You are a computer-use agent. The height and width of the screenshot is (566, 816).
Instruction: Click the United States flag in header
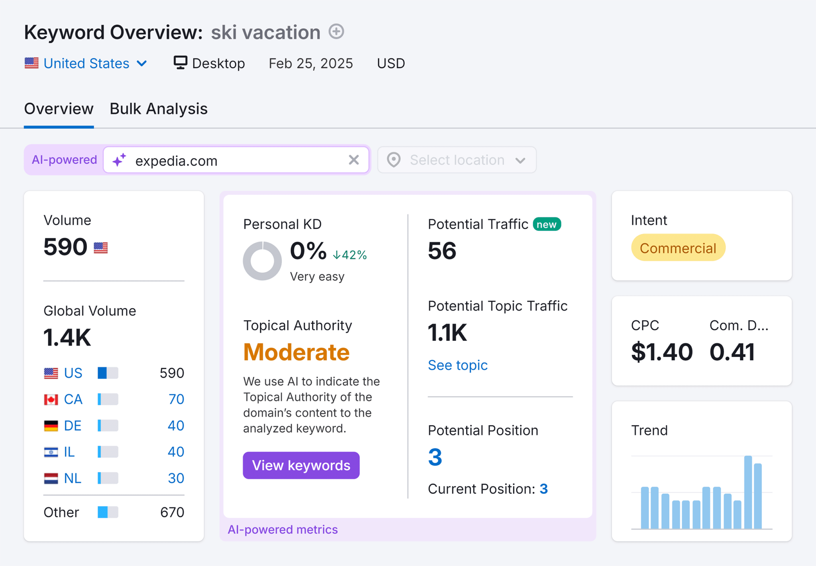pyautogui.click(x=31, y=63)
